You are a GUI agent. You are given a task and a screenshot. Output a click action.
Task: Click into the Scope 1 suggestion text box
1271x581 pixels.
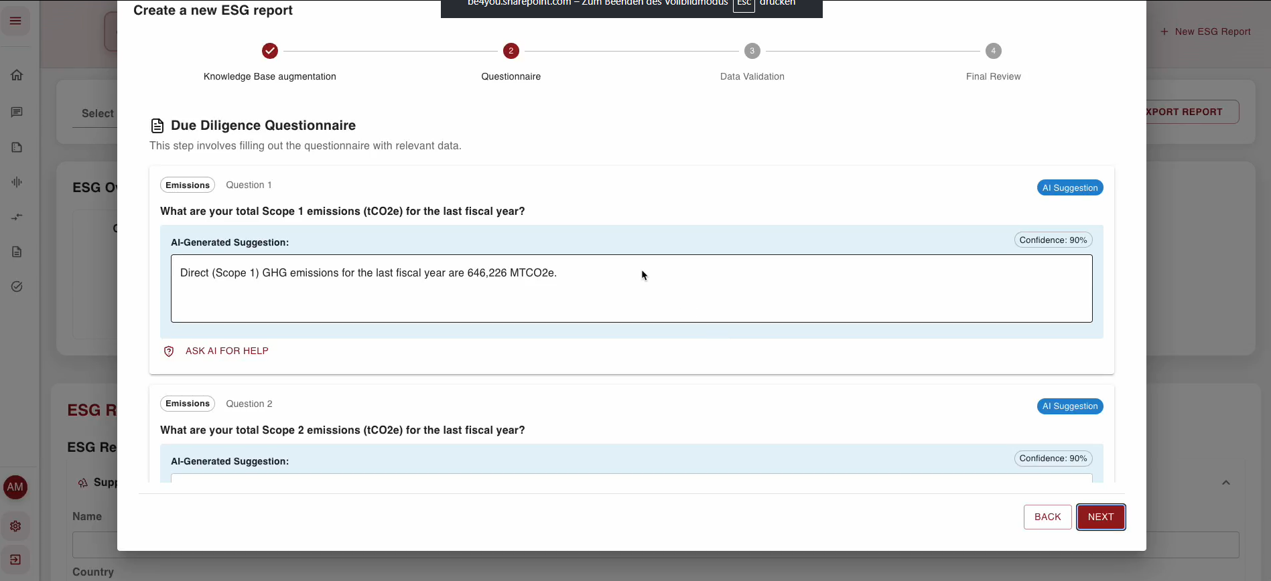(631, 288)
